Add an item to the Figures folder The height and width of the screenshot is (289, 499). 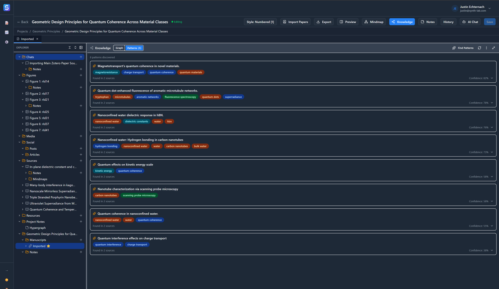click(81, 75)
